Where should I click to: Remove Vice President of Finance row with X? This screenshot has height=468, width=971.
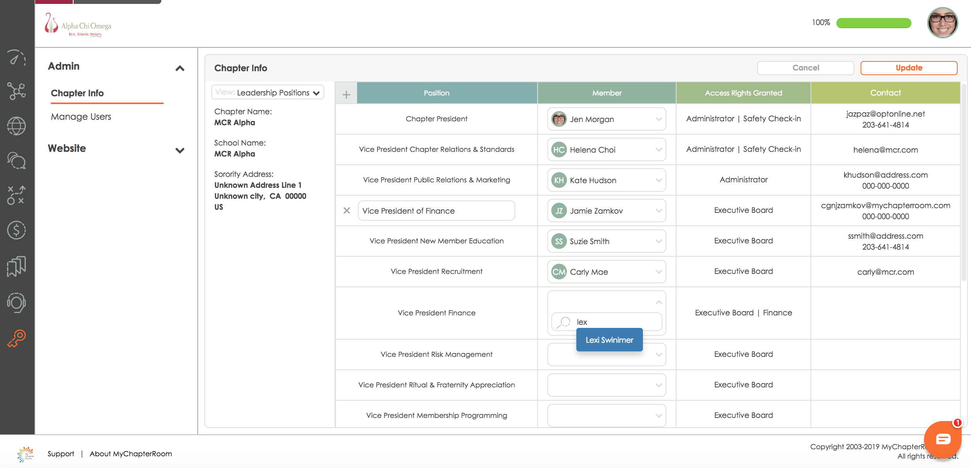[x=347, y=211]
